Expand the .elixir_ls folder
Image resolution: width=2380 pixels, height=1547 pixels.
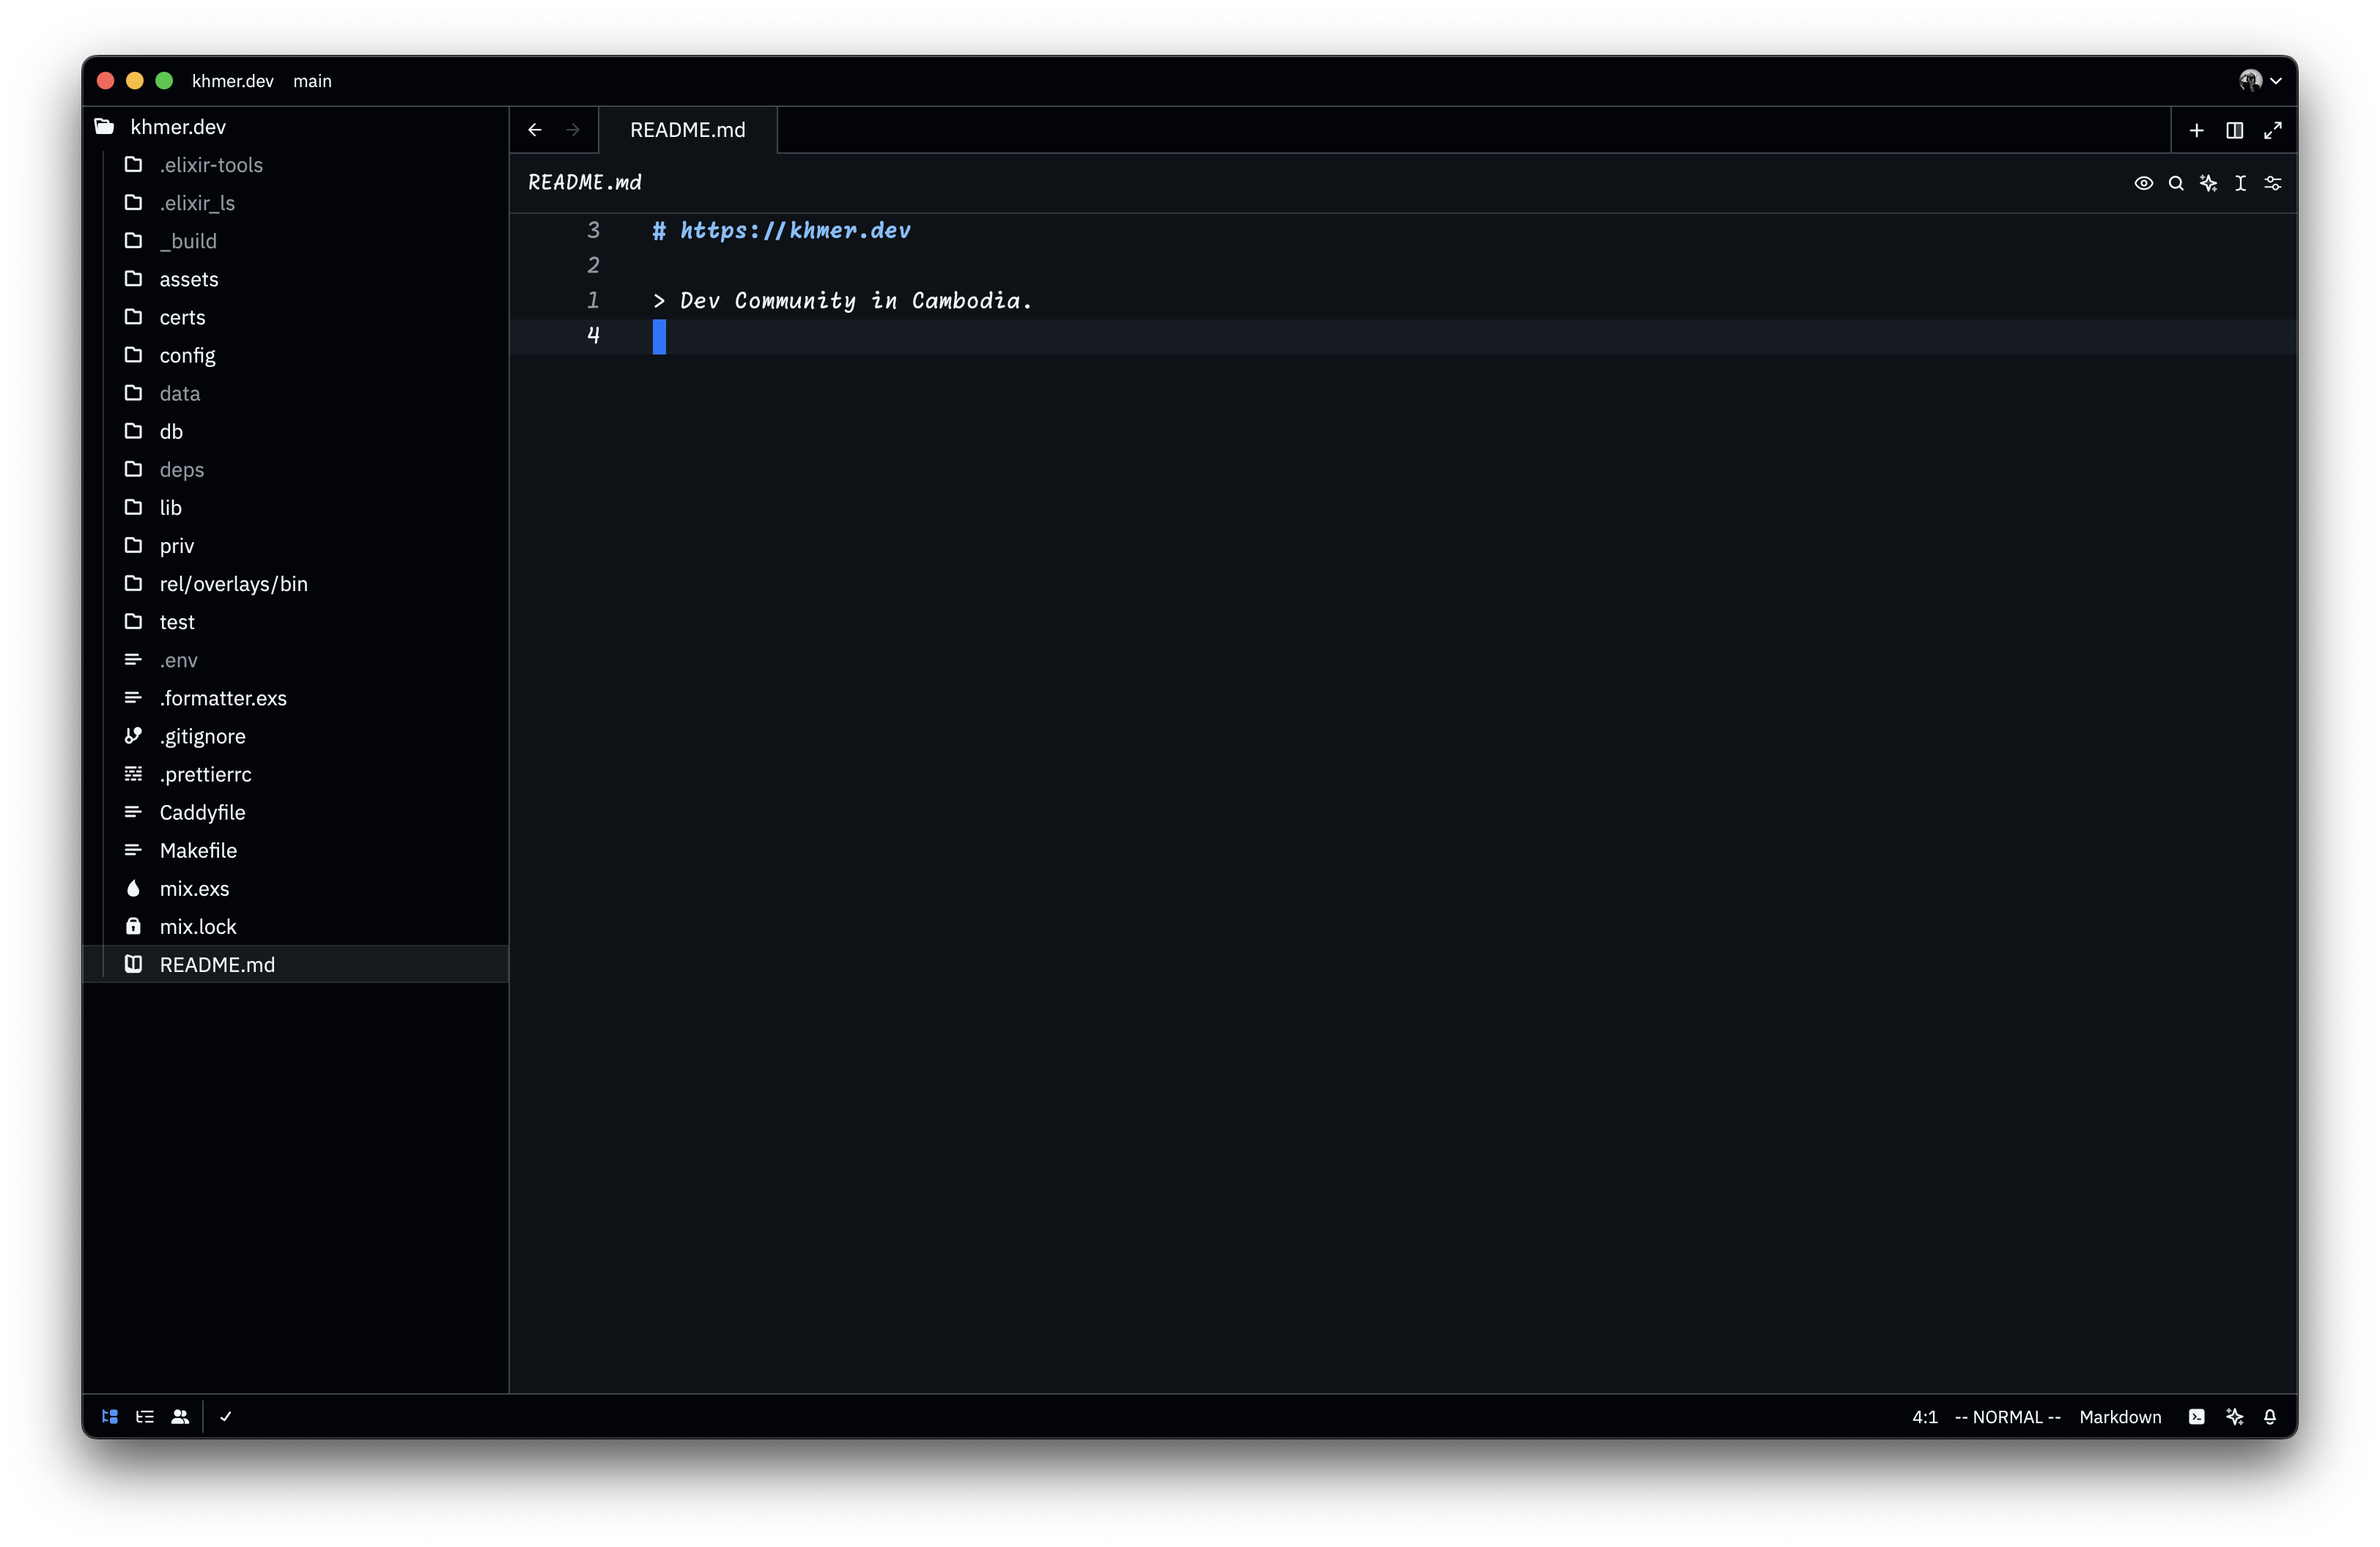coord(296,203)
